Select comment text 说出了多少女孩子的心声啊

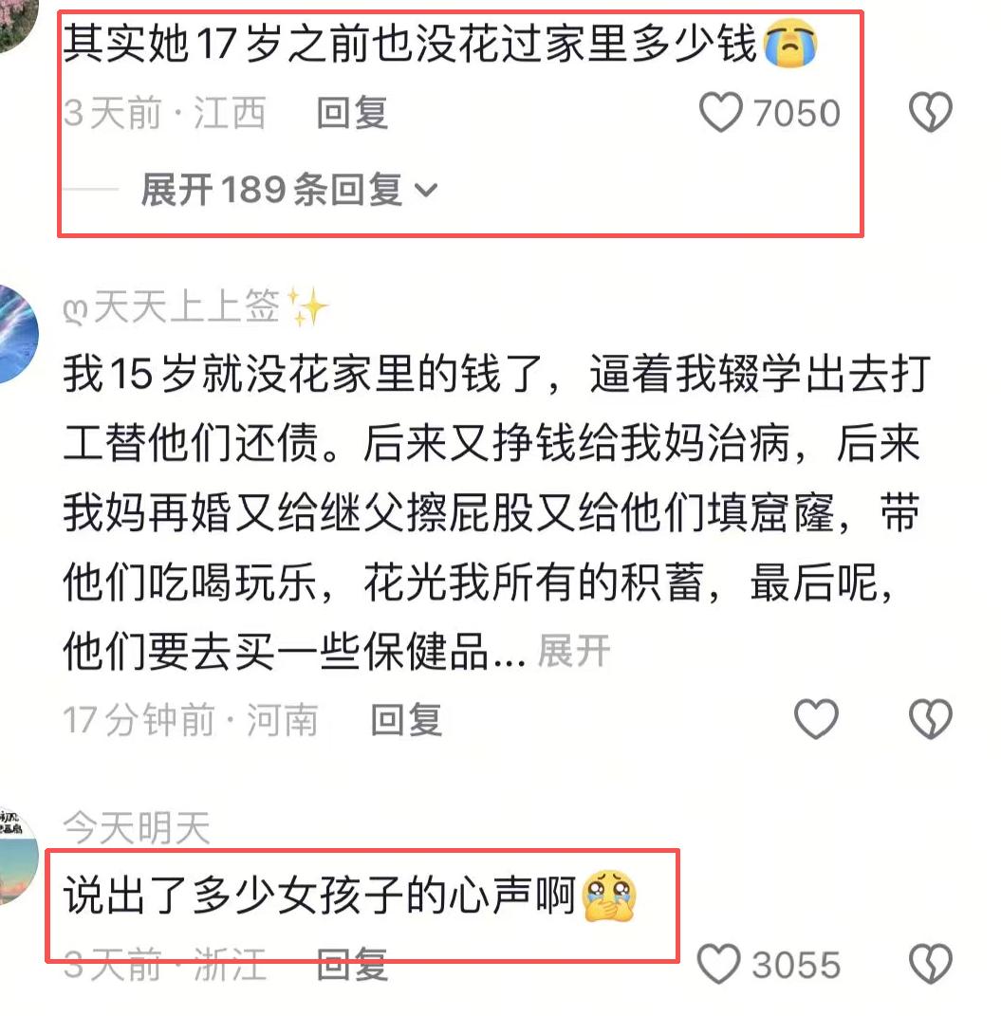pyautogui.click(x=320, y=896)
